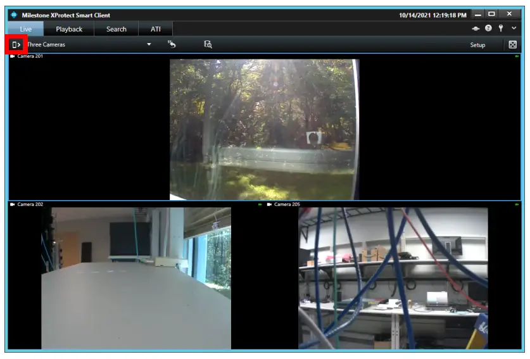Open the Search tab

click(x=117, y=29)
